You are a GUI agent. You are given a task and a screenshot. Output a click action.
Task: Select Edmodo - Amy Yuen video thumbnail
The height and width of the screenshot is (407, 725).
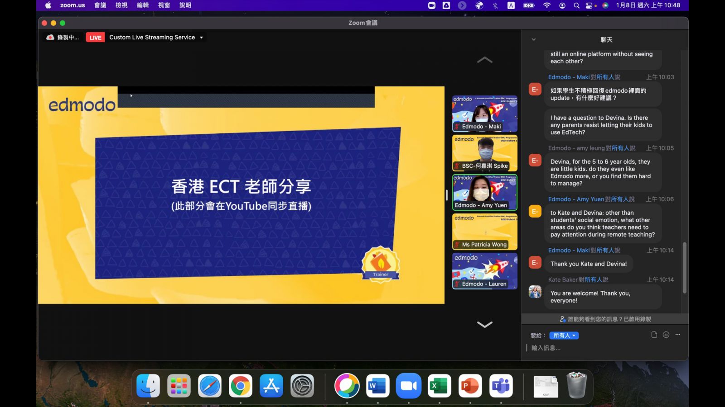point(484,192)
